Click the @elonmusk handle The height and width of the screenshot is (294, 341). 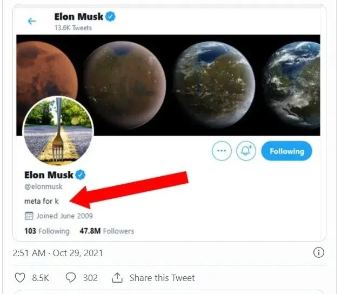pyautogui.click(x=44, y=186)
